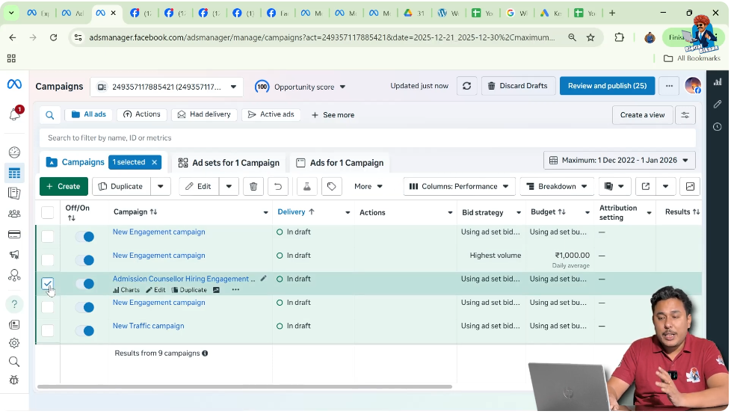Select all campaigns header checkbox
The height and width of the screenshot is (414, 731).
click(x=48, y=212)
